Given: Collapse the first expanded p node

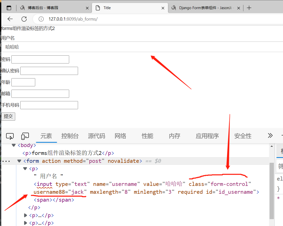Looking at the screenshot, I should [x=25, y=169].
